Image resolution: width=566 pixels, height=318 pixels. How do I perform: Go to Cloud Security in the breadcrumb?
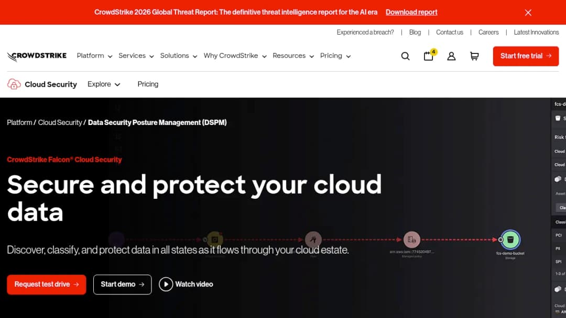[x=60, y=123]
